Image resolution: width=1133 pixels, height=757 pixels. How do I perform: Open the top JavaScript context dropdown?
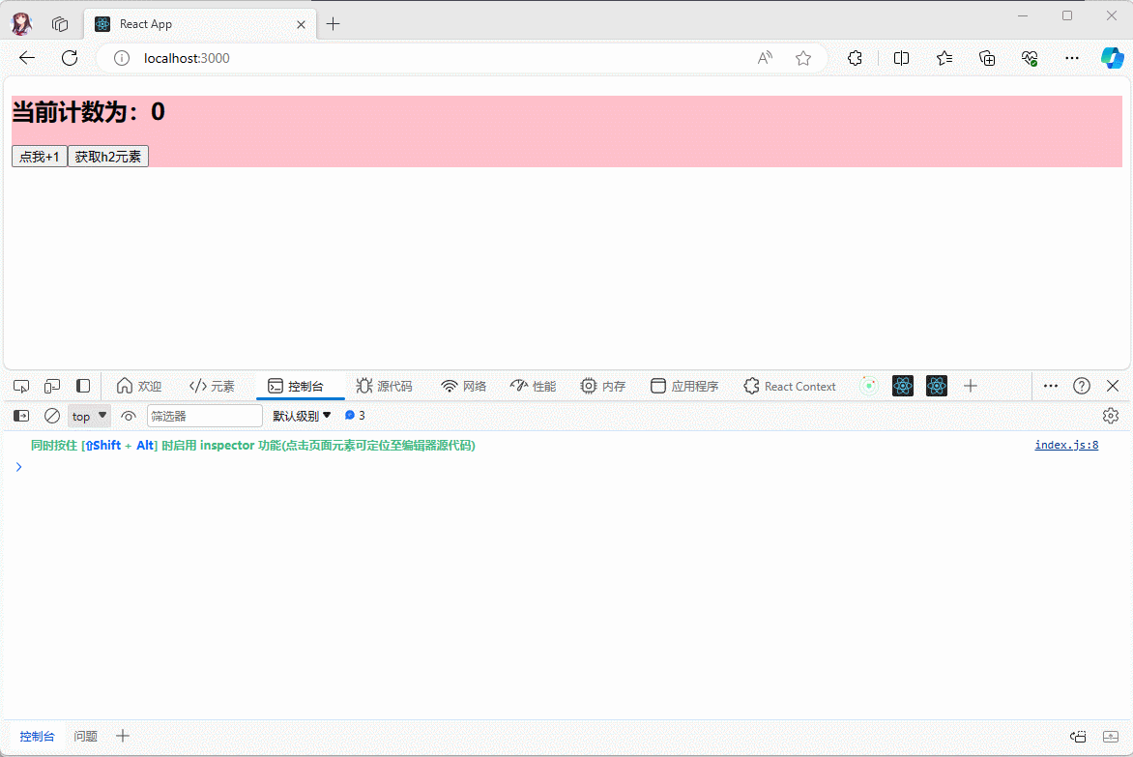pyautogui.click(x=89, y=416)
